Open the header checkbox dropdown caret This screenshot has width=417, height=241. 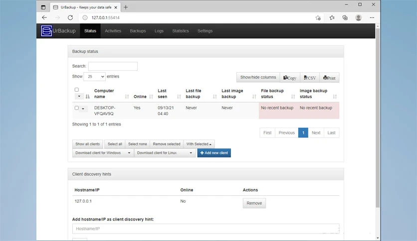(79, 96)
